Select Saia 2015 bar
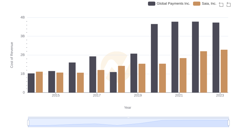The width and height of the screenshot is (234, 134). pyautogui.click(x=60, y=83)
